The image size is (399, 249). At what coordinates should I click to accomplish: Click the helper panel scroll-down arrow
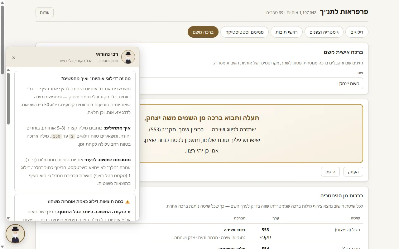pos(8,218)
